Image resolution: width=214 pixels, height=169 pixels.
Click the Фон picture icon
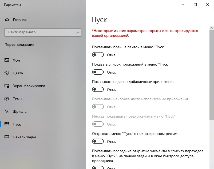[7, 60]
